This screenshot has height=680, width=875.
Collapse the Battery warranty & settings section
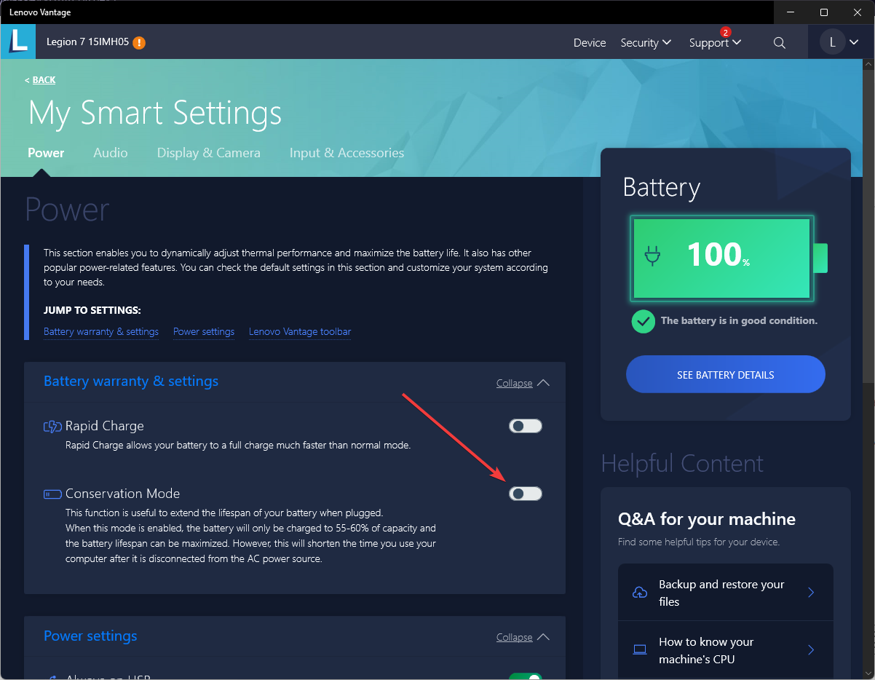(x=523, y=383)
